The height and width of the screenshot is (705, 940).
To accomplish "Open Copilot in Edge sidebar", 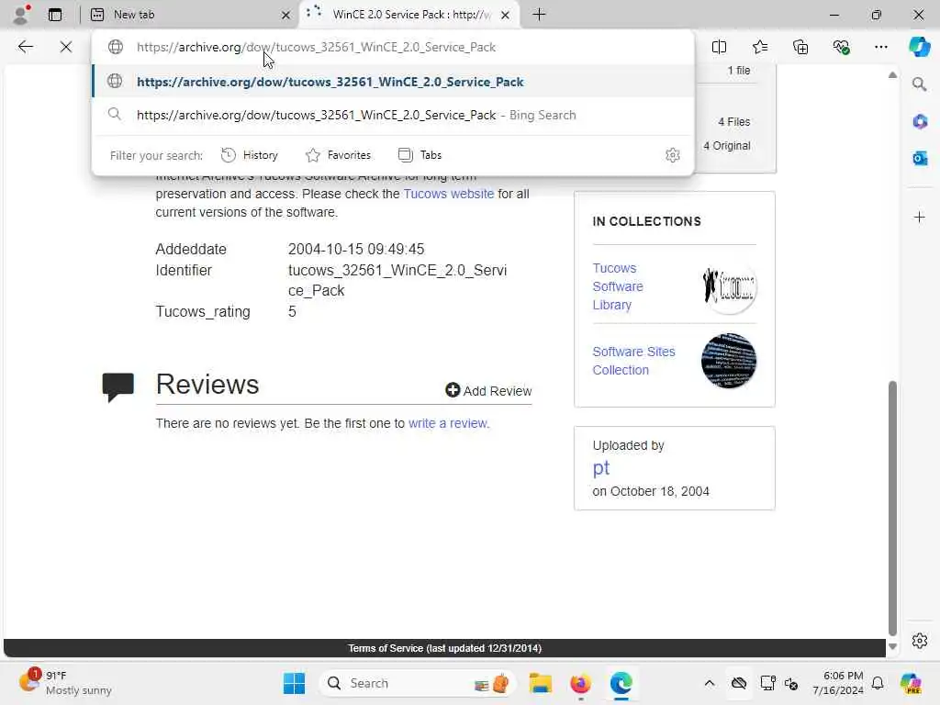I will [919, 47].
